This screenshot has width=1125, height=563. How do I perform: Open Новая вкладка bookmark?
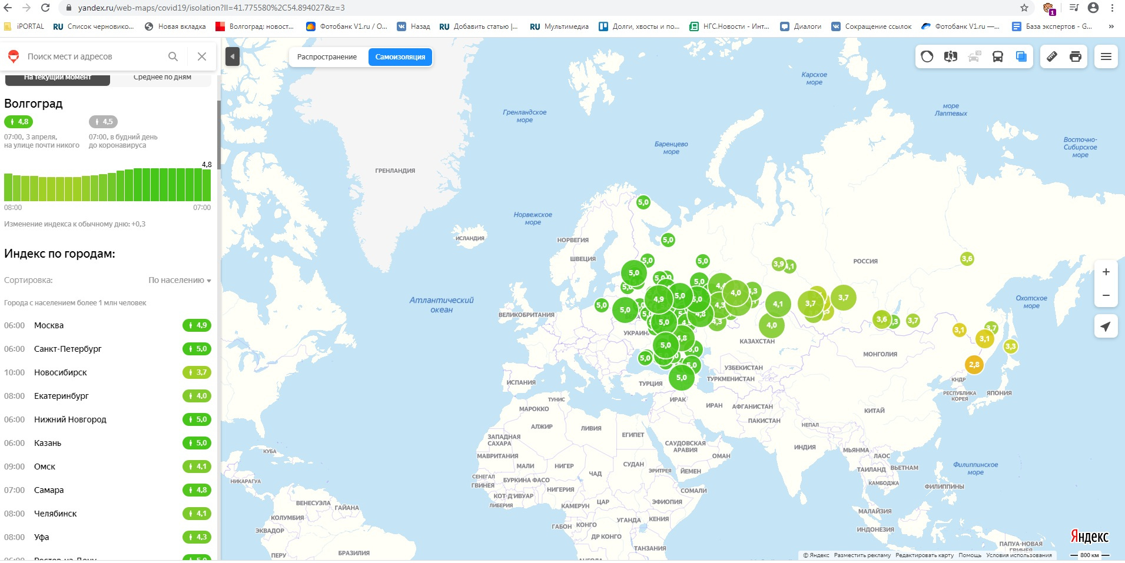pos(175,26)
